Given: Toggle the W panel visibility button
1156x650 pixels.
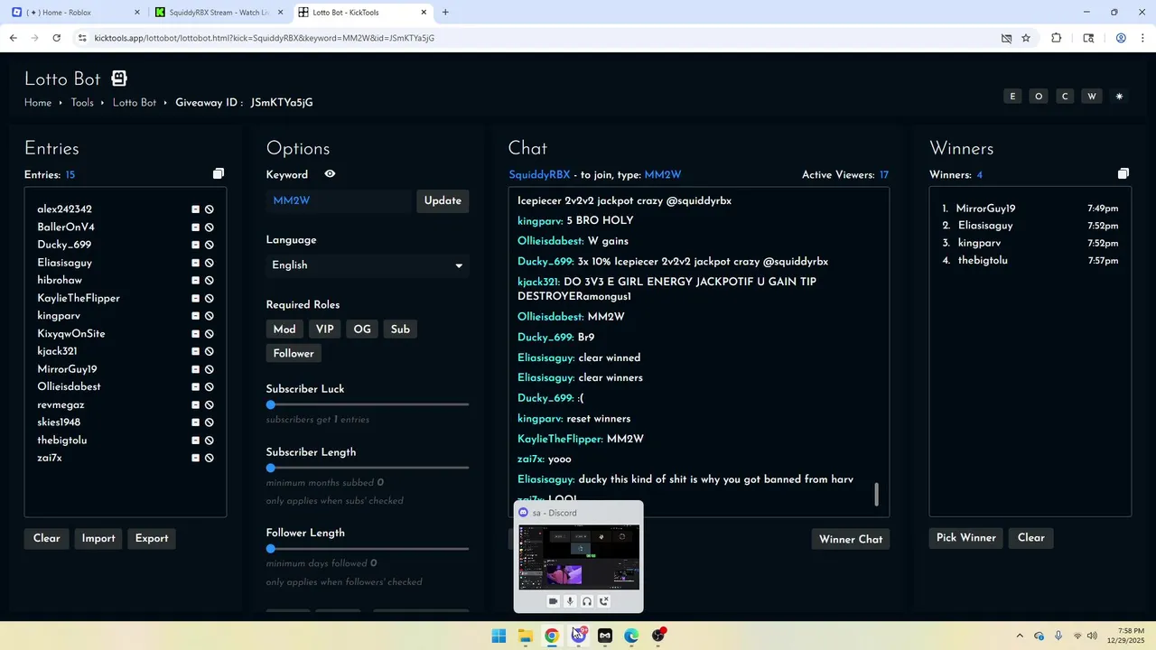Looking at the screenshot, I should (x=1092, y=97).
